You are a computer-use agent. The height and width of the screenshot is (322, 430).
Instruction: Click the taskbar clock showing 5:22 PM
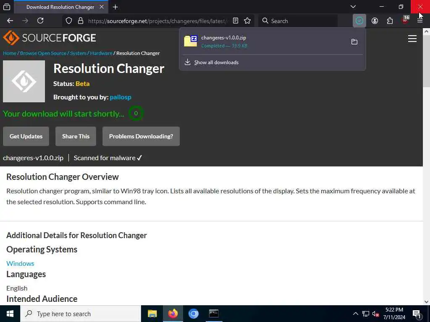(x=394, y=314)
